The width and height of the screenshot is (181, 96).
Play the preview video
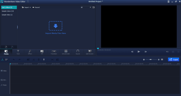coord(139,52)
